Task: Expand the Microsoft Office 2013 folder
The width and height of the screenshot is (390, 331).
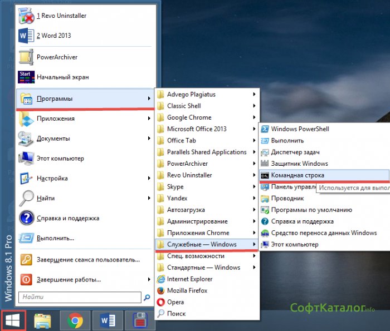Action: [196, 129]
